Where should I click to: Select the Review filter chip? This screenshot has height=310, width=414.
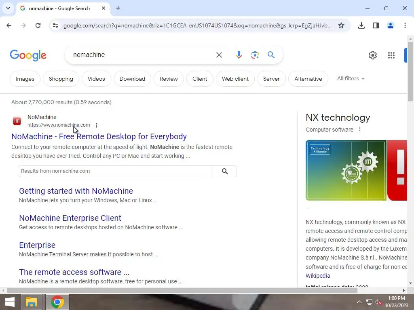coord(169,79)
